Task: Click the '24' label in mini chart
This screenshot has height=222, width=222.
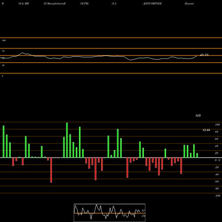Action: coord(143,216)
